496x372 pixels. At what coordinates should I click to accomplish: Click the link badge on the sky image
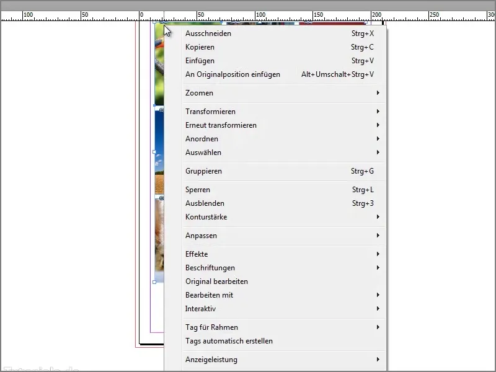pos(162,110)
